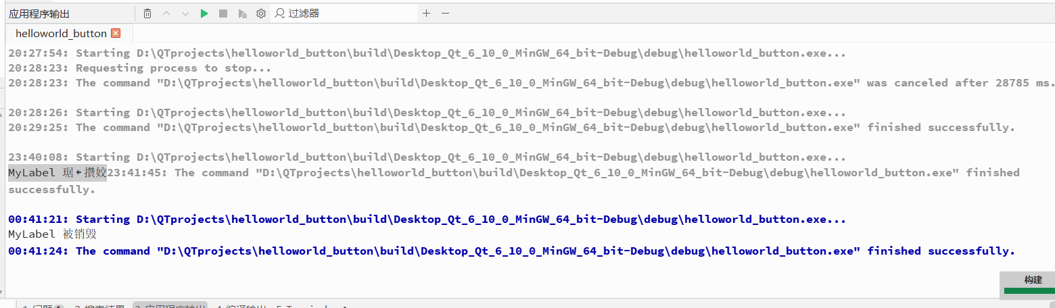1055x308 pixels.
Task: Click the blue 00:41:21 Starting line
Action: point(427,219)
